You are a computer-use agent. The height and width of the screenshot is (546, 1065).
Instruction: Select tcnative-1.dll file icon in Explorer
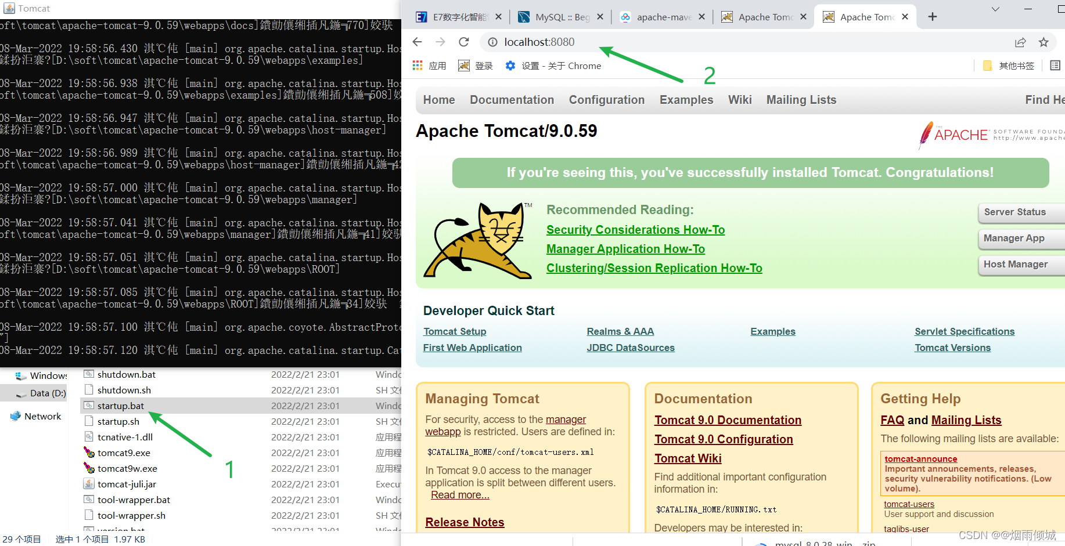tap(89, 436)
